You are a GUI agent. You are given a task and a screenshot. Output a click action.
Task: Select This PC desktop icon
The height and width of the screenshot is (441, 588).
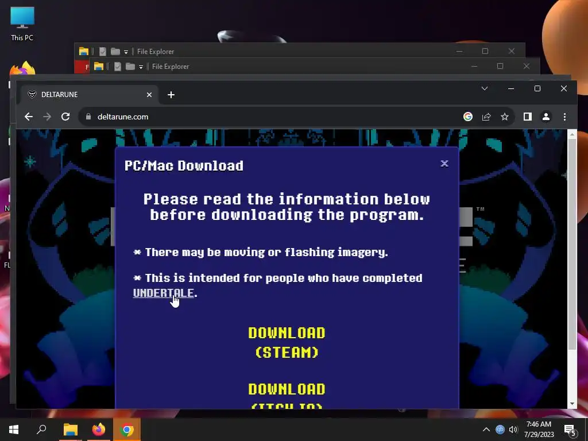(22, 24)
